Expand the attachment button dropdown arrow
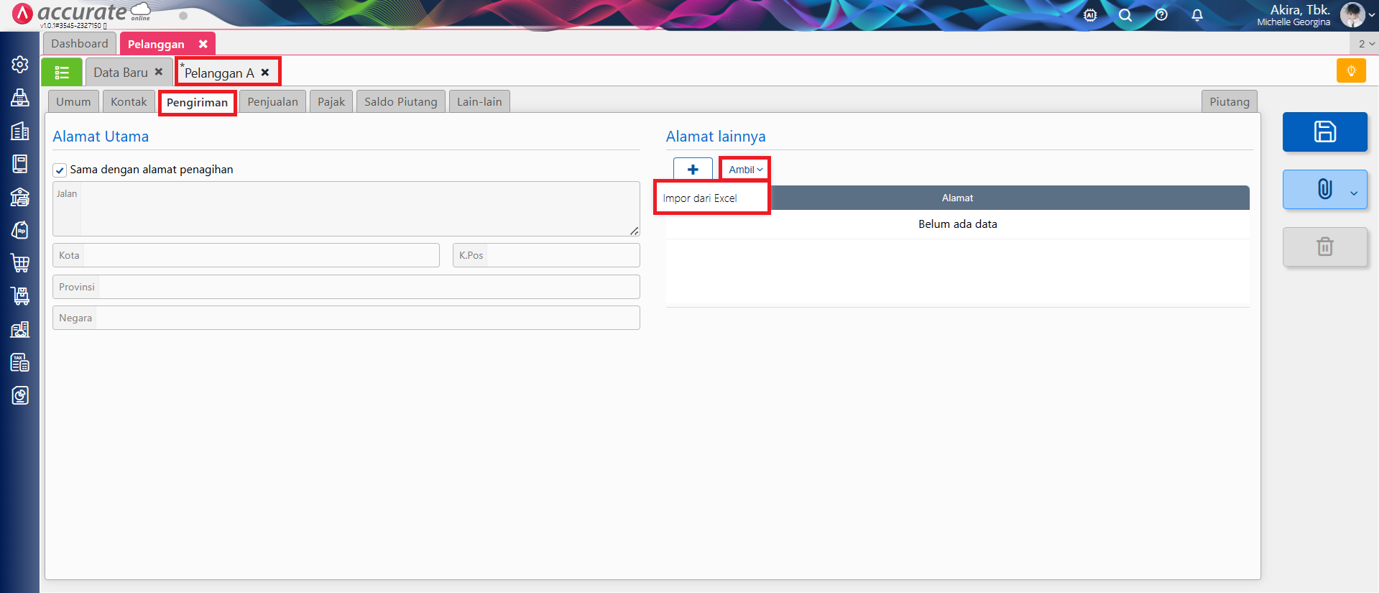The height and width of the screenshot is (593, 1379). click(x=1354, y=193)
